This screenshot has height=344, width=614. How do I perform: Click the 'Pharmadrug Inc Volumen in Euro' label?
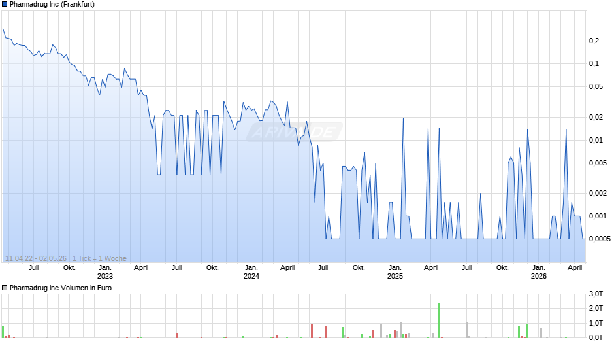61,288
